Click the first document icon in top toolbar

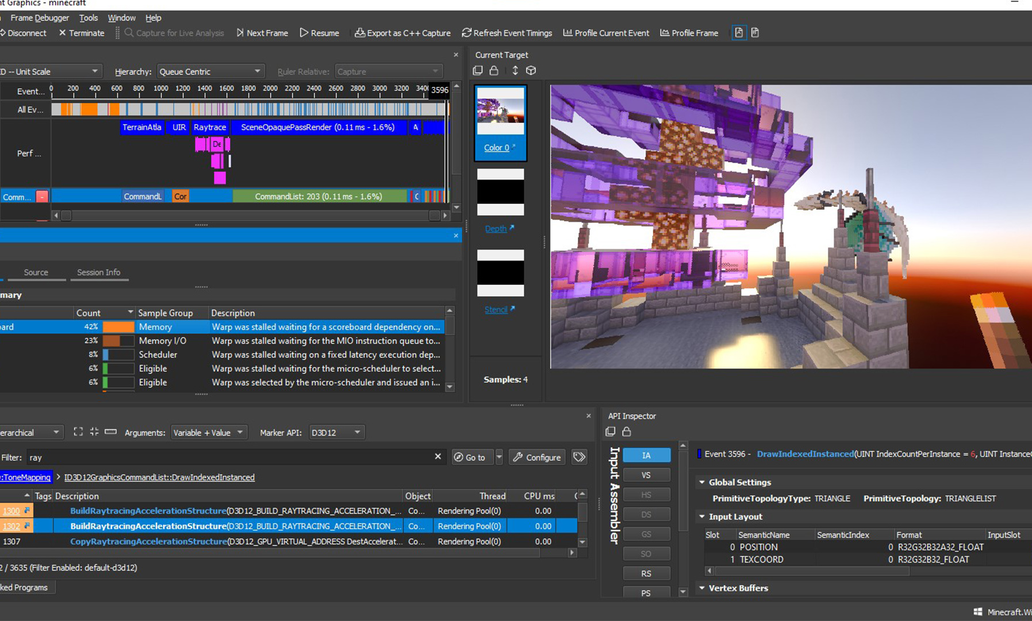(x=739, y=33)
